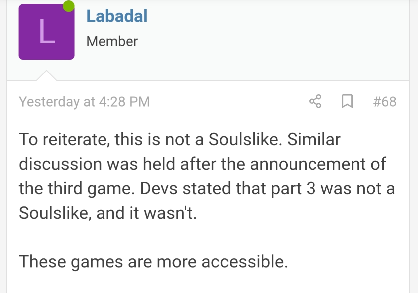This screenshot has height=293, width=418.
Task: Open the share icon for post #68
Action: coord(315,101)
